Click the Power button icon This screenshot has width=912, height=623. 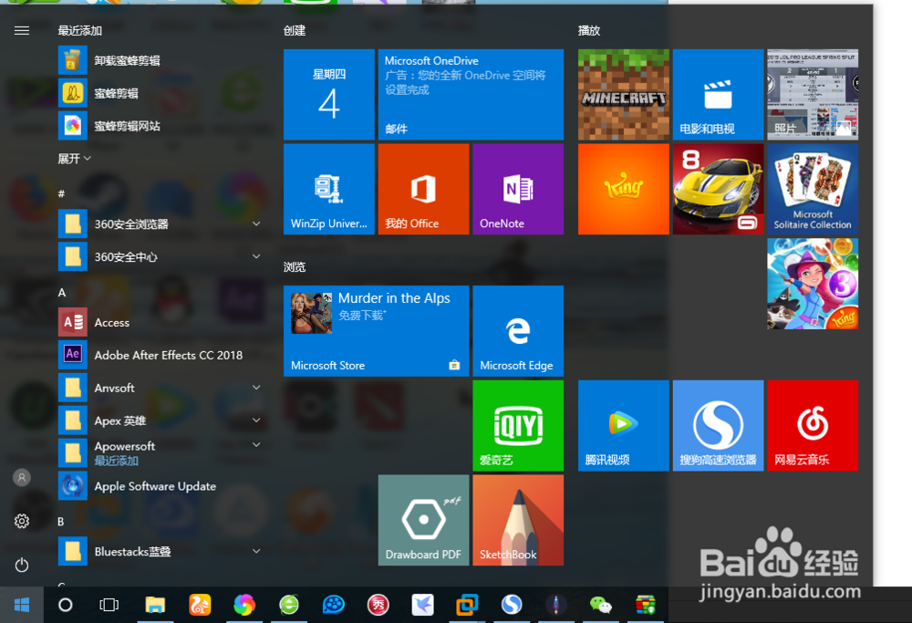[x=22, y=565]
